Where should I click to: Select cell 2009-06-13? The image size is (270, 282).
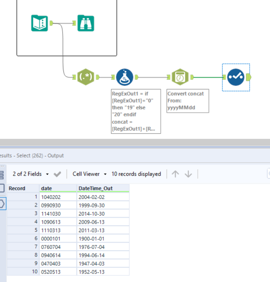tap(103, 222)
